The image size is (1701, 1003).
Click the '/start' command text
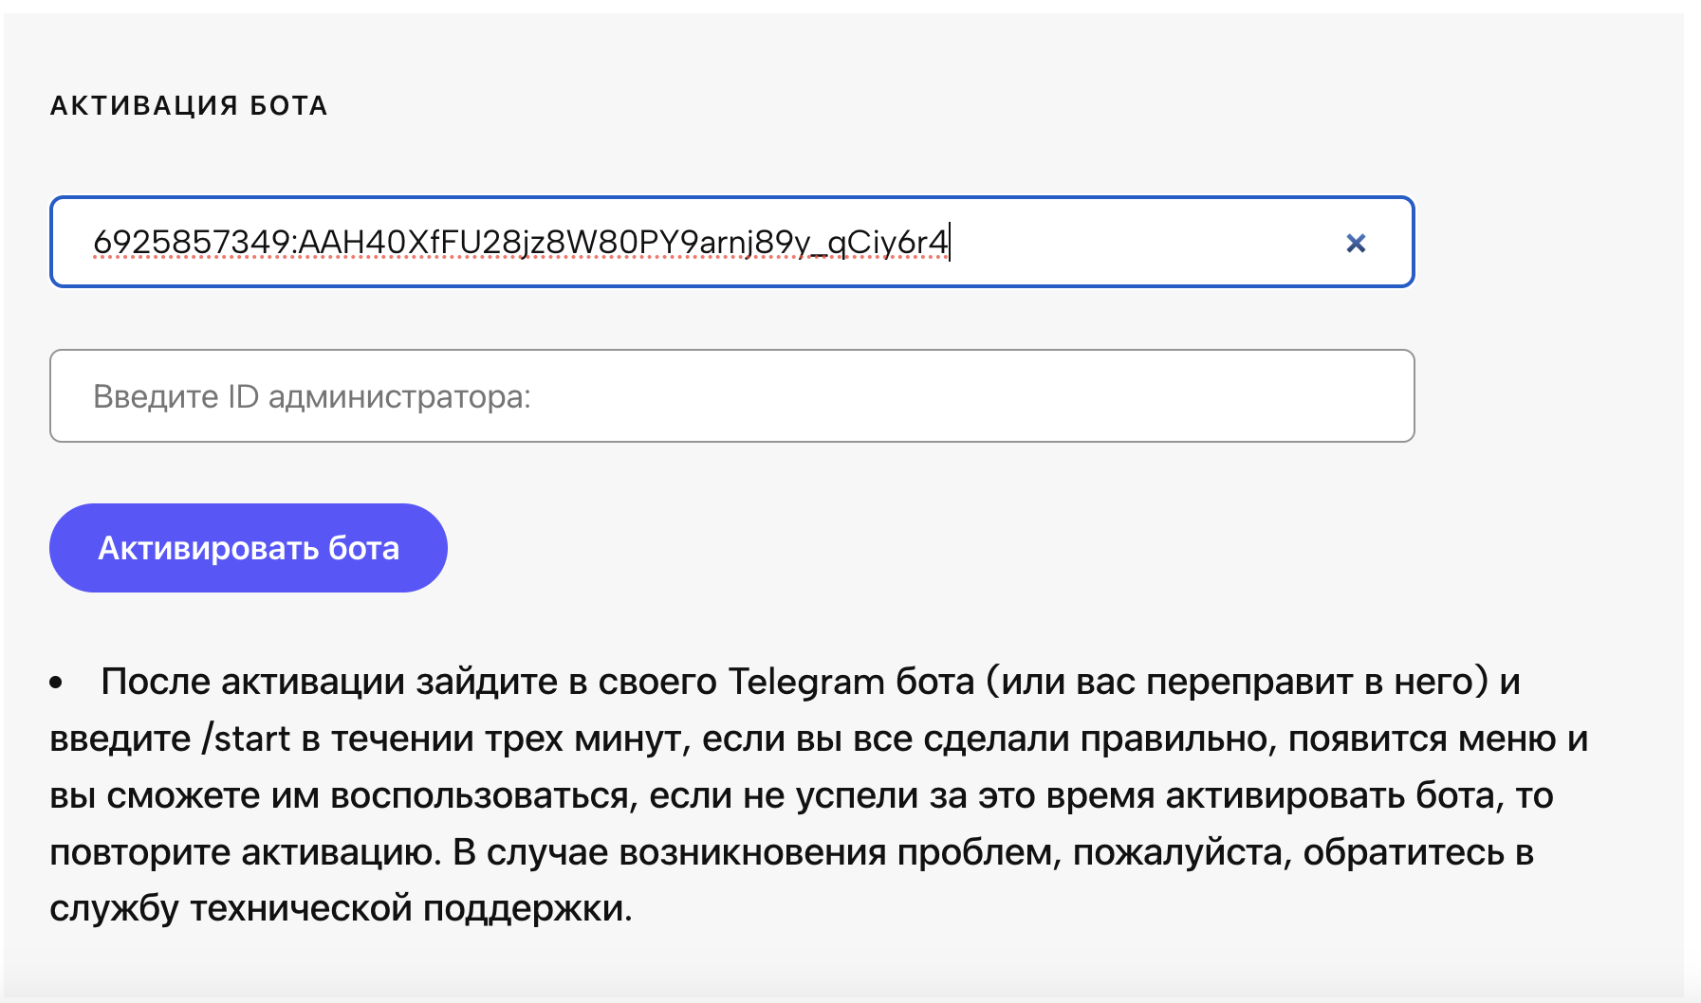pos(246,739)
